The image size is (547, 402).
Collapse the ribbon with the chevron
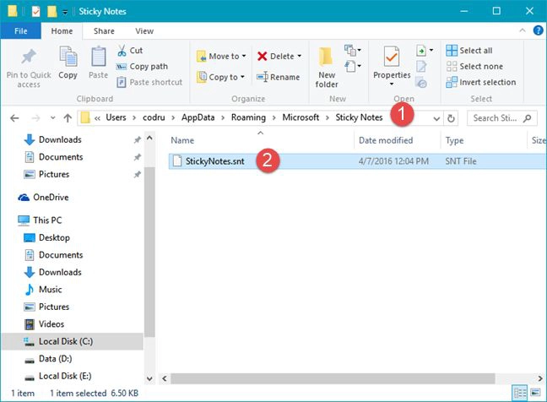523,30
